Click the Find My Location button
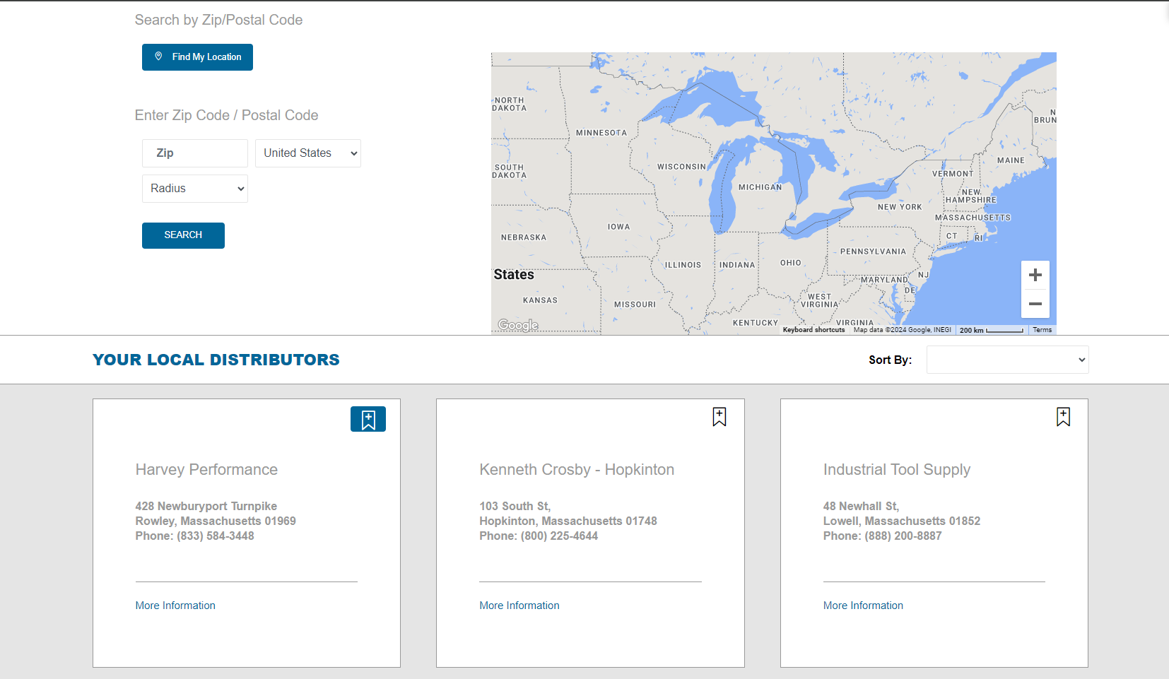 [197, 57]
